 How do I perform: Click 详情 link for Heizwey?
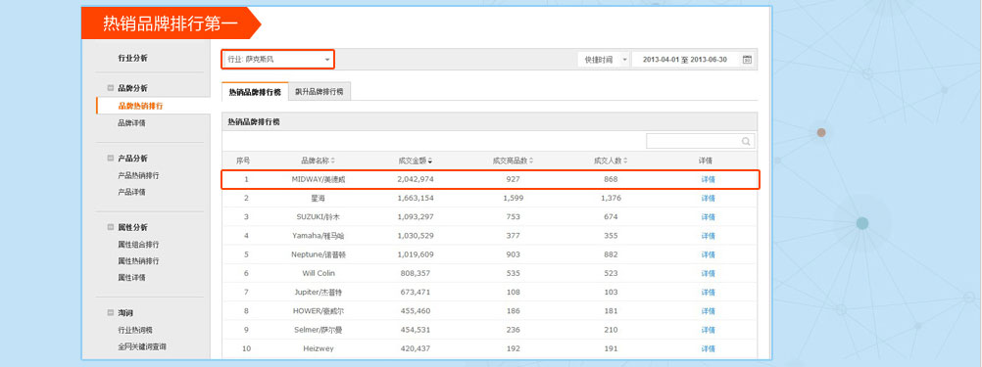pyautogui.click(x=708, y=348)
